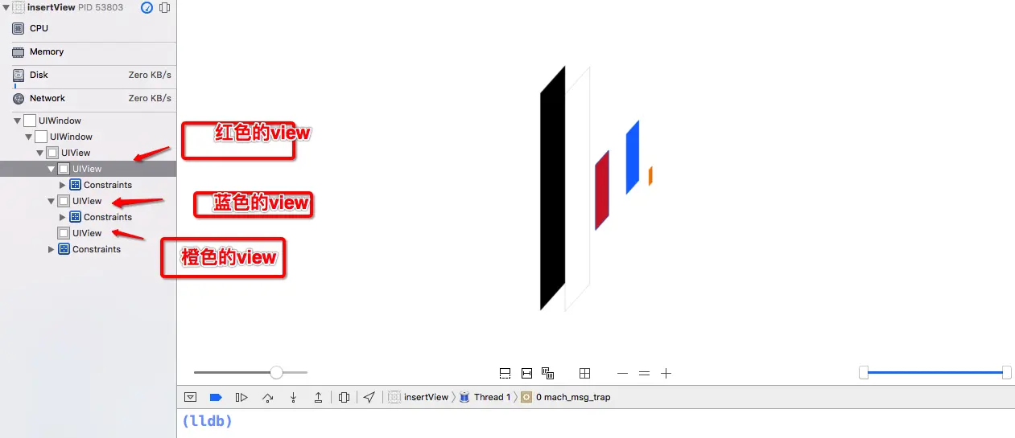1015x438 pixels.
Task: Click the left handle of visible-range slider
Action: 864,372
